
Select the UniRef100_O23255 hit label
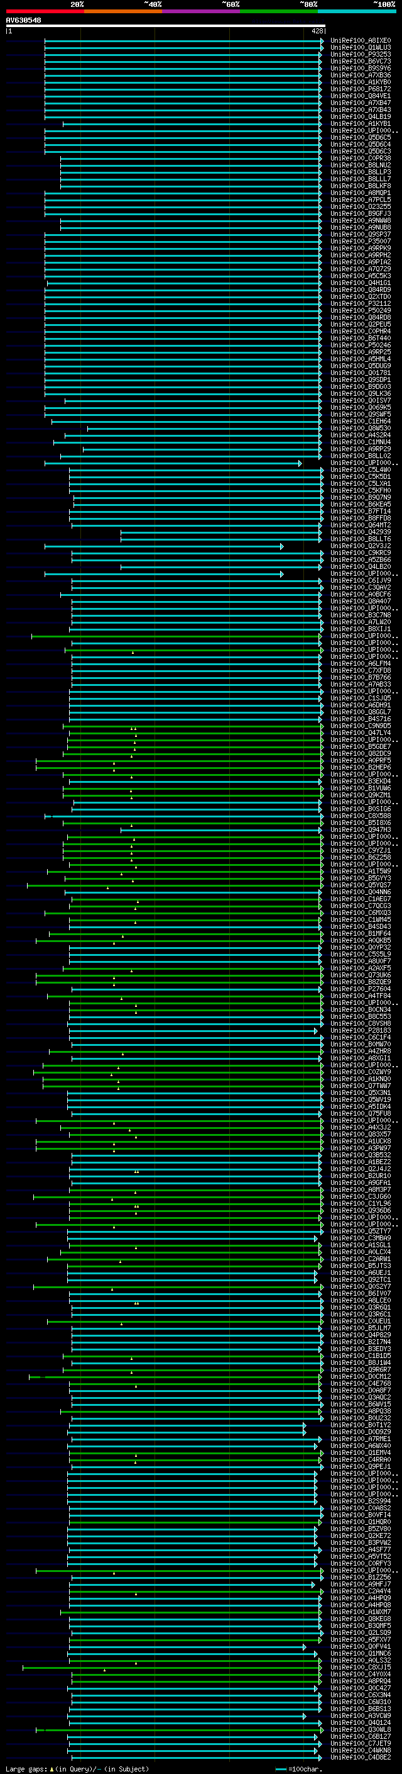tap(360, 206)
